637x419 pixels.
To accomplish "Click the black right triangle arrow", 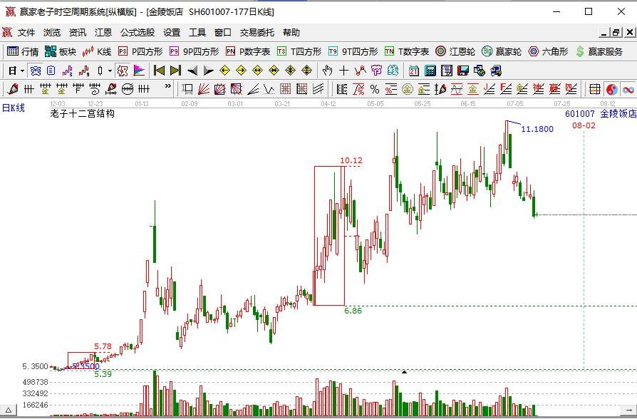I will [208, 71].
